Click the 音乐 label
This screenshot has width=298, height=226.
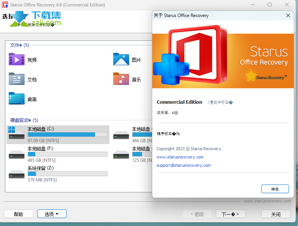(136, 80)
